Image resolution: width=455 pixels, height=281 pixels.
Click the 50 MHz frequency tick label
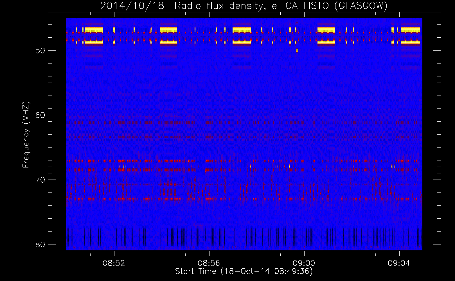[x=40, y=51]
